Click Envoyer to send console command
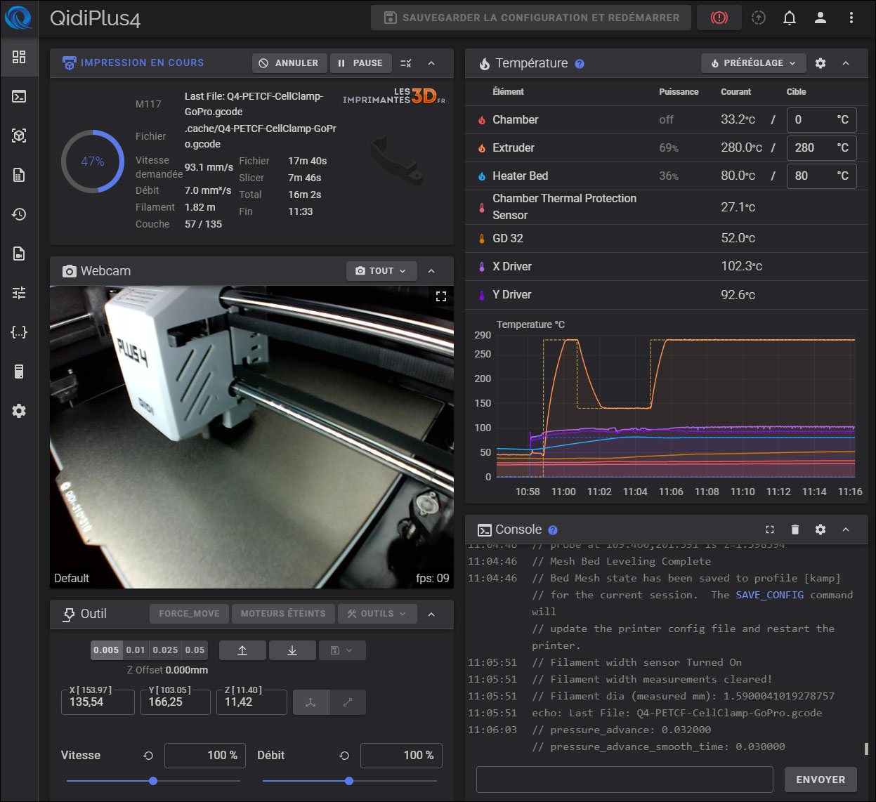 pos(820,780)
